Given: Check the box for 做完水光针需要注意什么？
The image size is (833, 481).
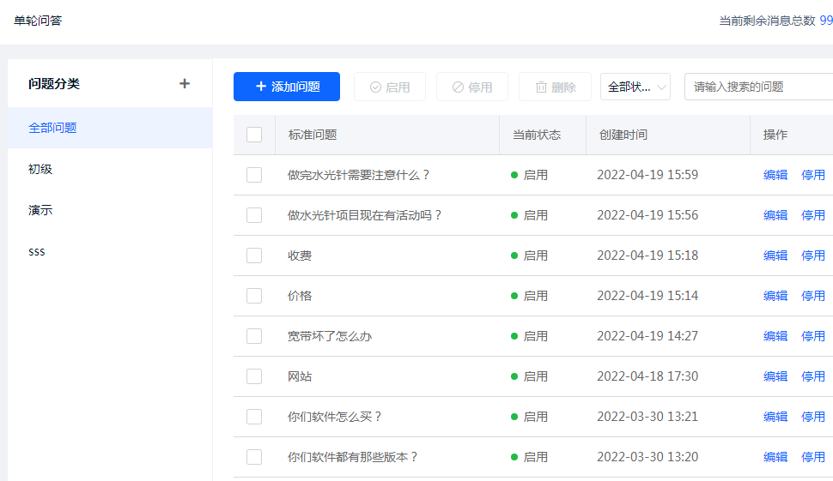Looking at the screenshot, I should click(254, 175).
